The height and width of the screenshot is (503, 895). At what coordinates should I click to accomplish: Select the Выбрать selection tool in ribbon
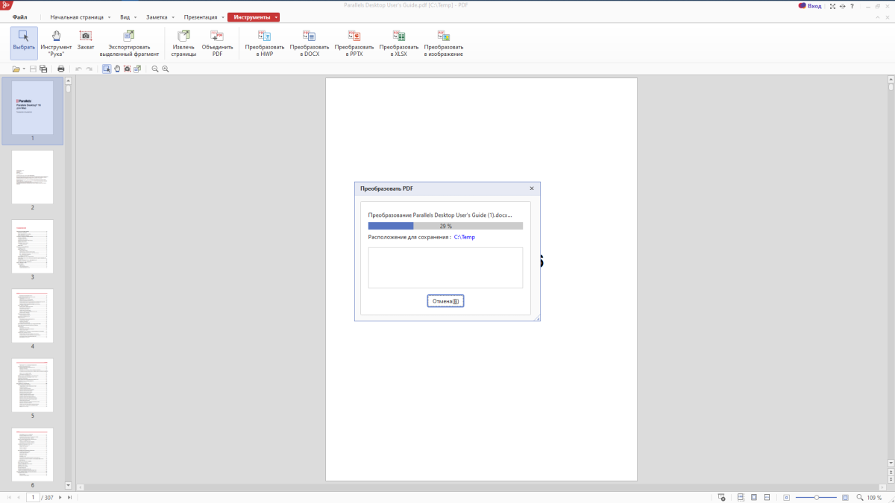[x=24, y=42]
